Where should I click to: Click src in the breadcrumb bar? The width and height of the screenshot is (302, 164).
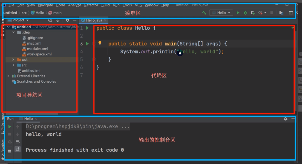(x=24, y=13)
